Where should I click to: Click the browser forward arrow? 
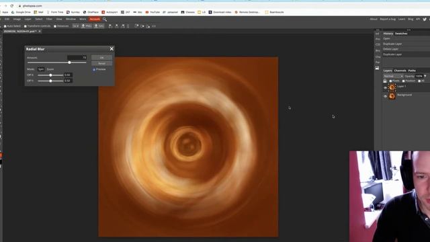click(x=5, y=6)
